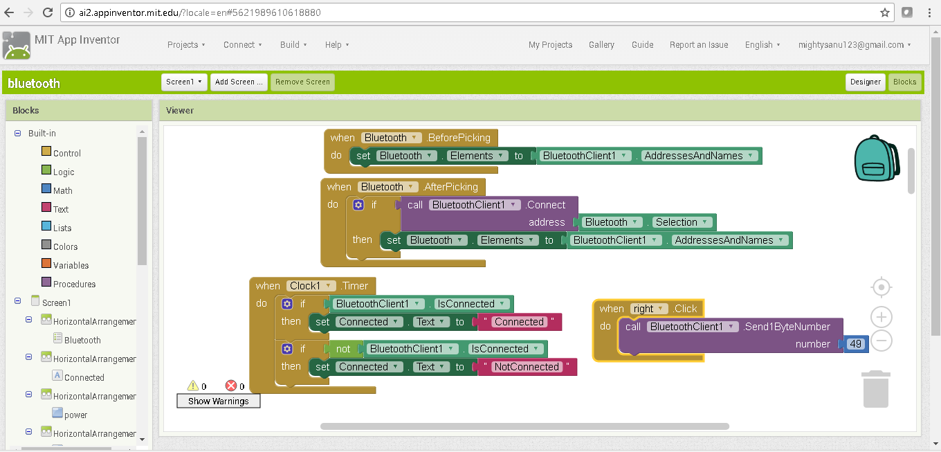Image resolution: width=941 pixels, height=452 pixels.
Task: Click the Remove Screen button
Action: tap(302, 82)
